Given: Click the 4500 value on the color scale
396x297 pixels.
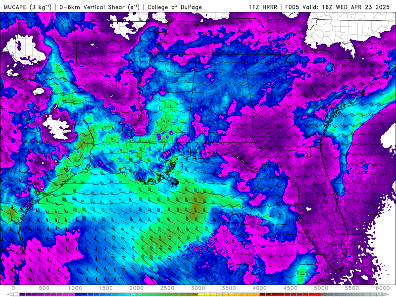Looking at the screenshot, I should click(291, 288).
